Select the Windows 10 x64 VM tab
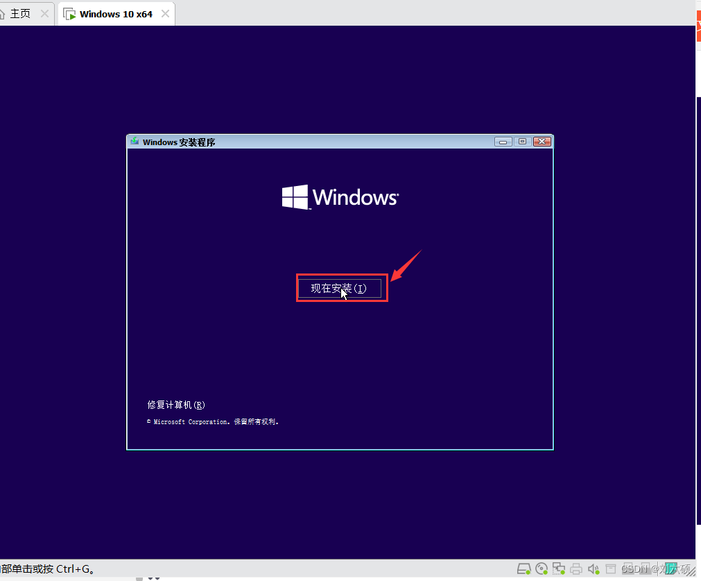Screen dimensions: 701x581 (x=116, y=14)
